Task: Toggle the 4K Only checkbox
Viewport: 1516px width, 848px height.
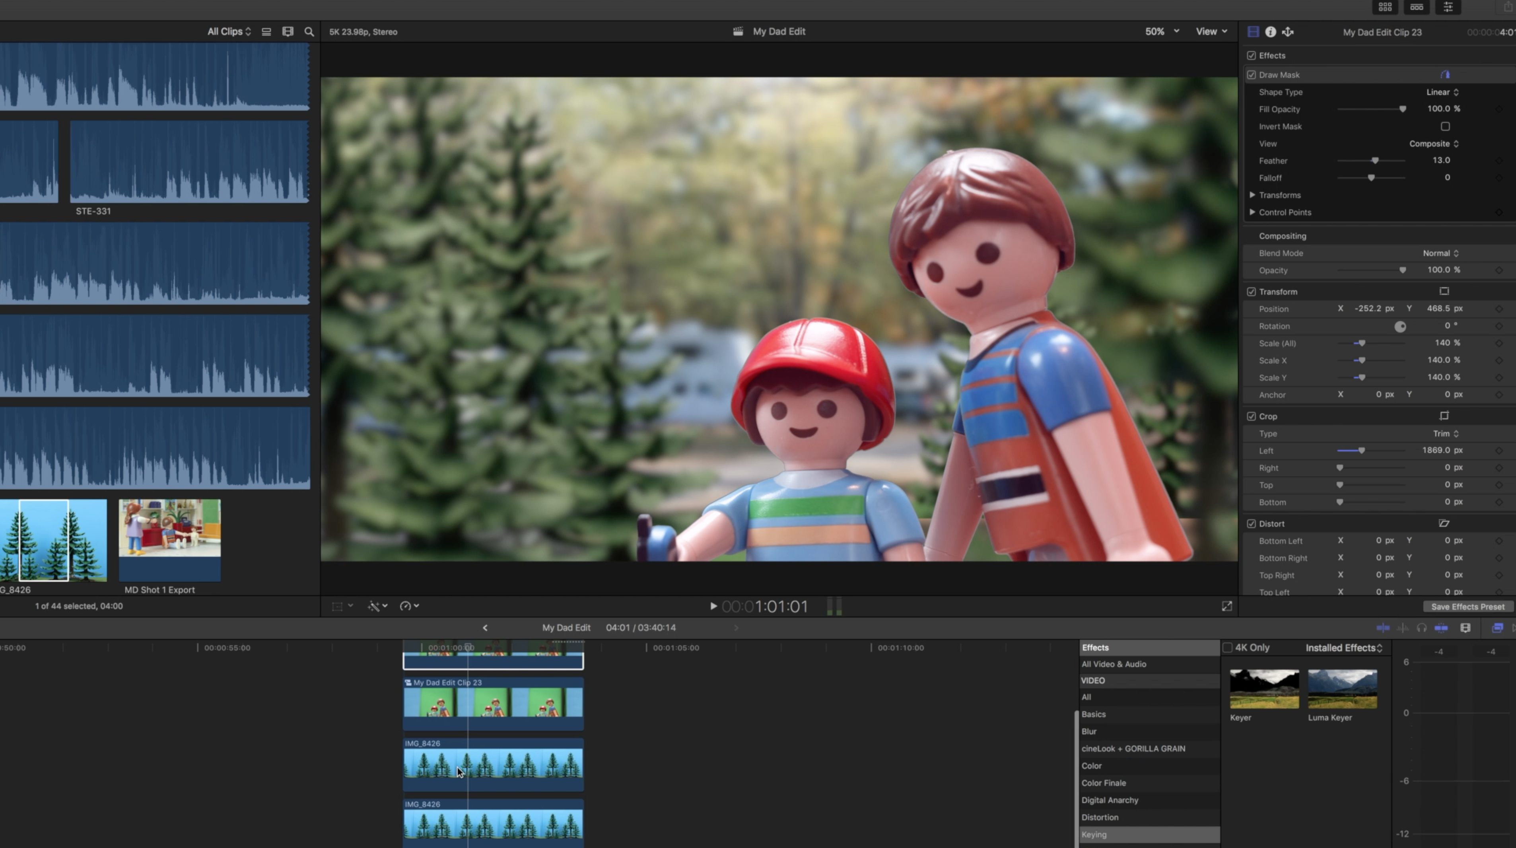Action: 1228,648
